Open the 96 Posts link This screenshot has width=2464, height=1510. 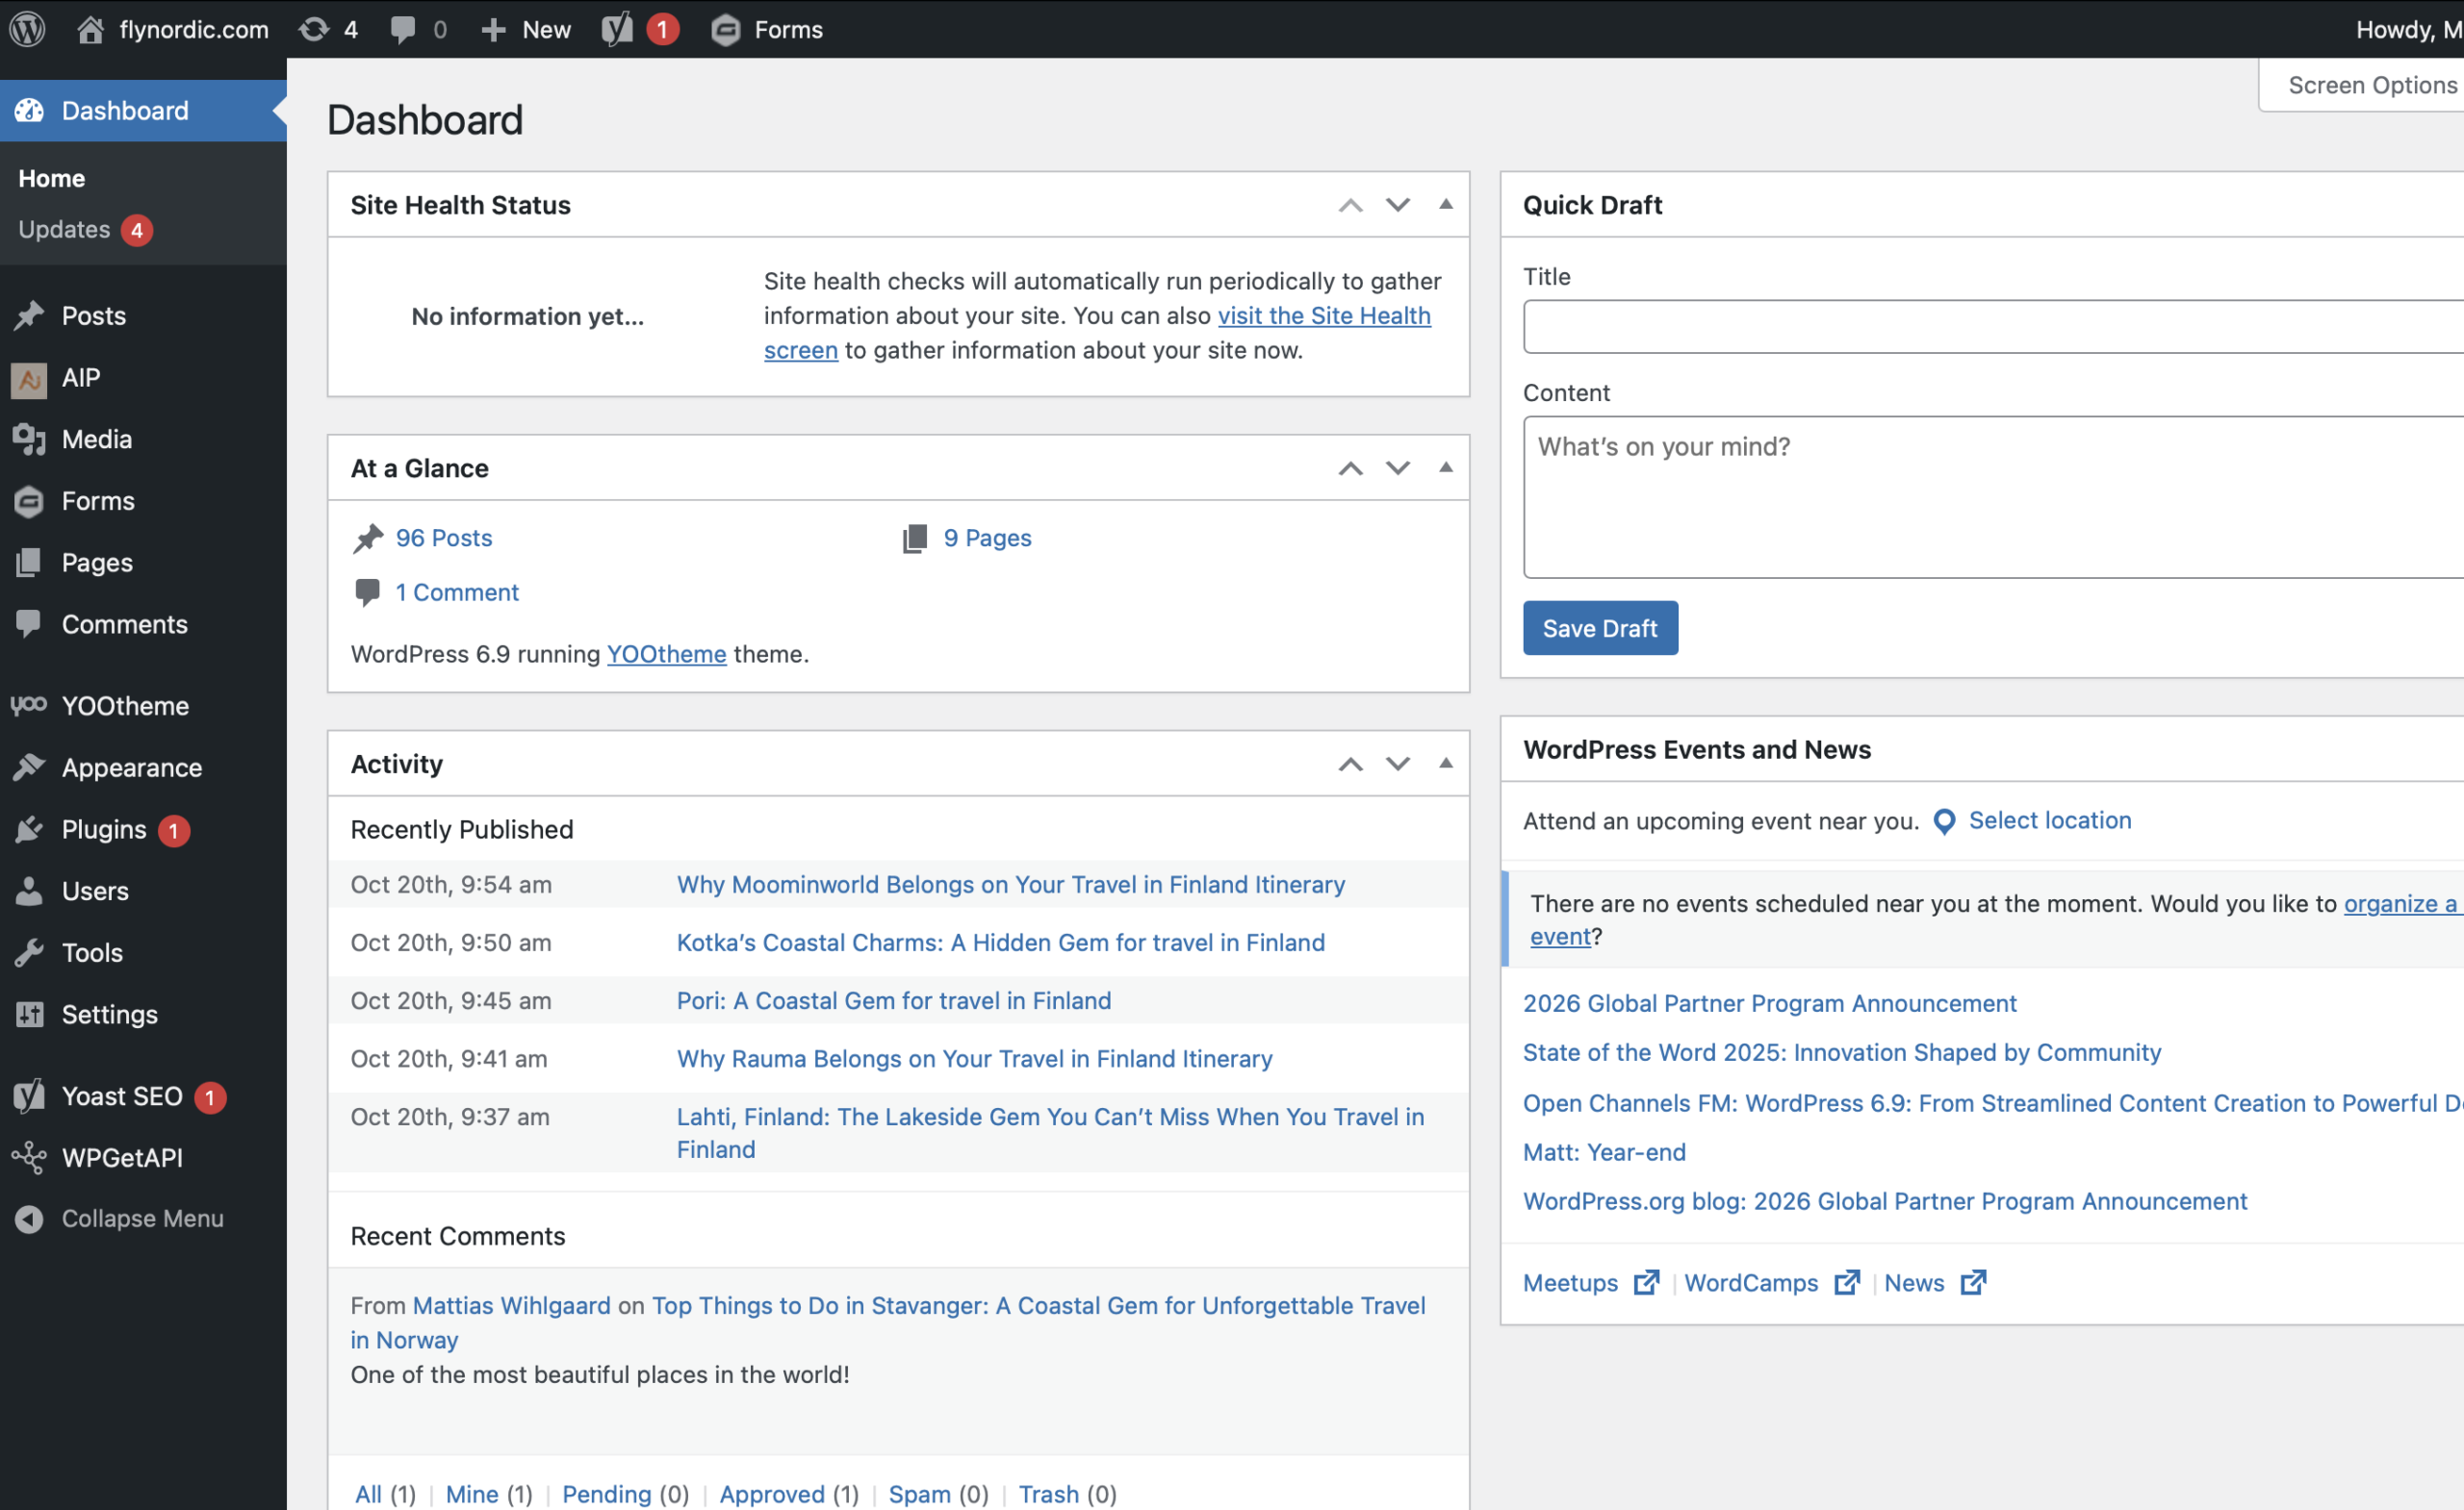[443, 538]
